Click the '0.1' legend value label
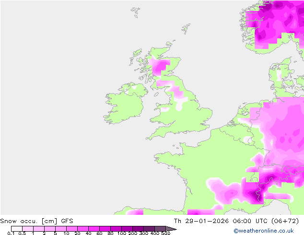 click(11, 233)
